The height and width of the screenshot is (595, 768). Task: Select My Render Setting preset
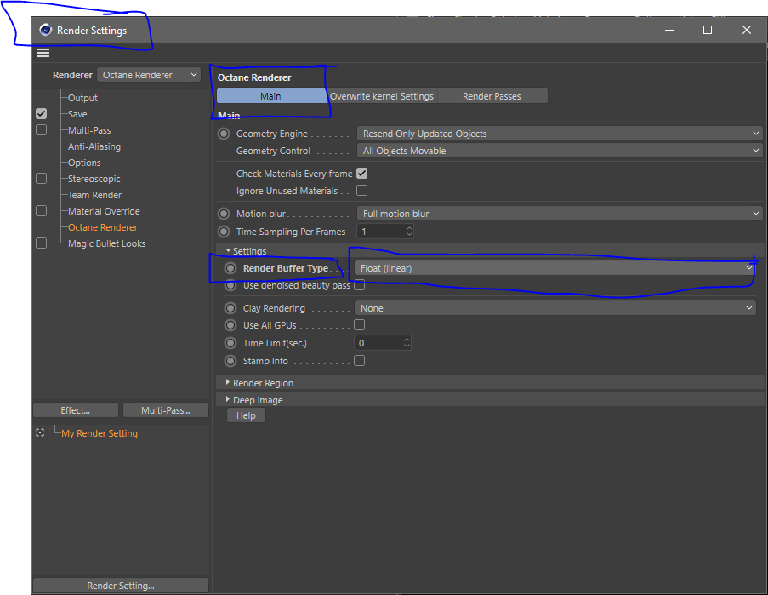[x=100, y=433]
